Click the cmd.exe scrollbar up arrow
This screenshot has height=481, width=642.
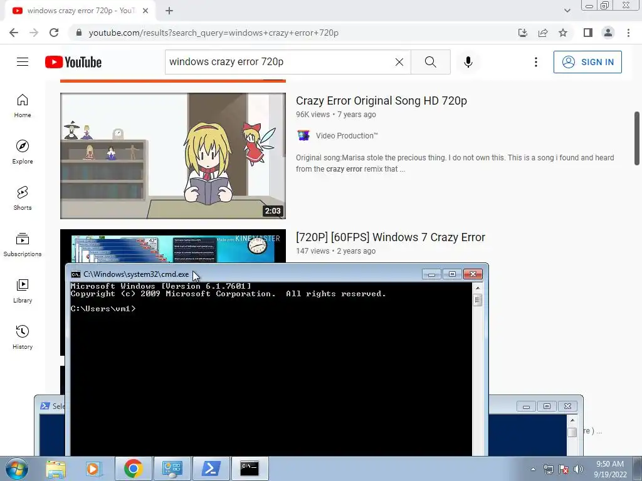tap(477, 288)
